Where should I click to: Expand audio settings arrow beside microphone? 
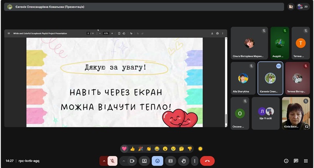point(103,161)
